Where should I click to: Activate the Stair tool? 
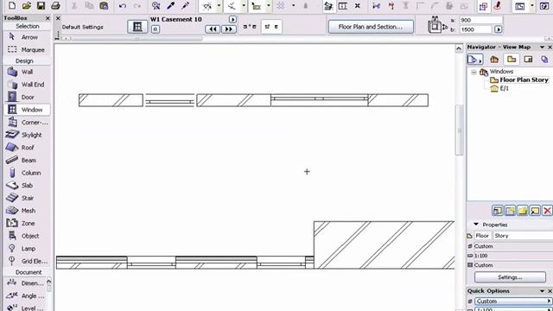point(27,198)
